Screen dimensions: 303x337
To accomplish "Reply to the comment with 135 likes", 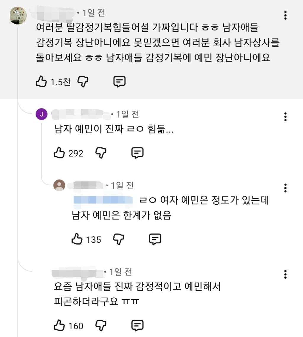I will (x=155, y=239).
